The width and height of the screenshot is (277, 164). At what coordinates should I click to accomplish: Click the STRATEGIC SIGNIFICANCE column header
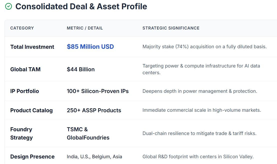pyautogui.click(x=171, y=28)
